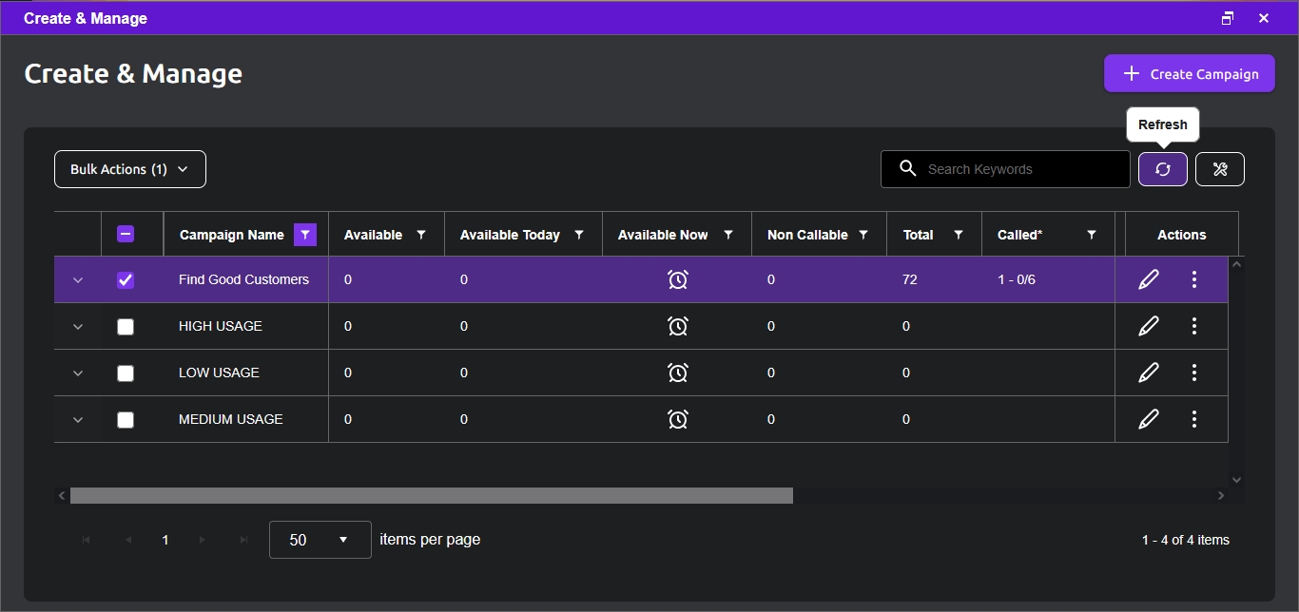The image size is (1299, 612).
Task: Click alarm clock icon in HIGH USAGE row
Action: [x=677, y=326]
